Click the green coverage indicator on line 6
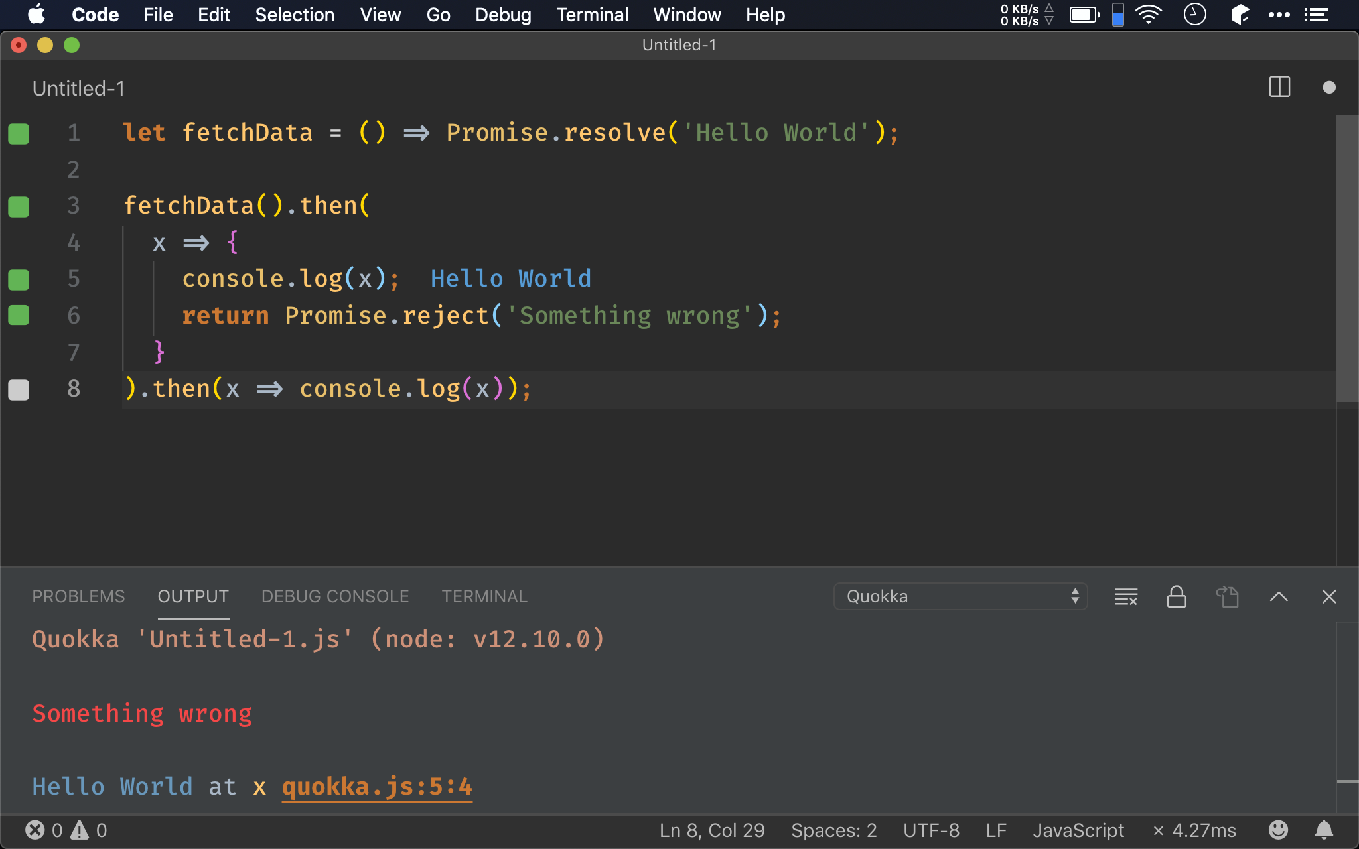This screenshot has height=849, width=1359. click(19, 315)
